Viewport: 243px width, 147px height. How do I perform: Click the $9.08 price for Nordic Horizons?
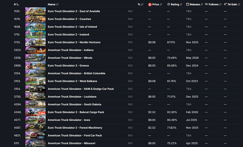pyautogui.click(x=152, y=42)
